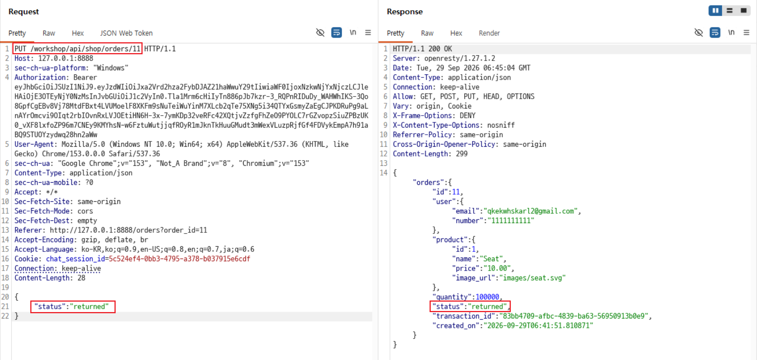
Task: Toggle hidden characters eye icon in Response panel
Action: (x=698, y=33)
